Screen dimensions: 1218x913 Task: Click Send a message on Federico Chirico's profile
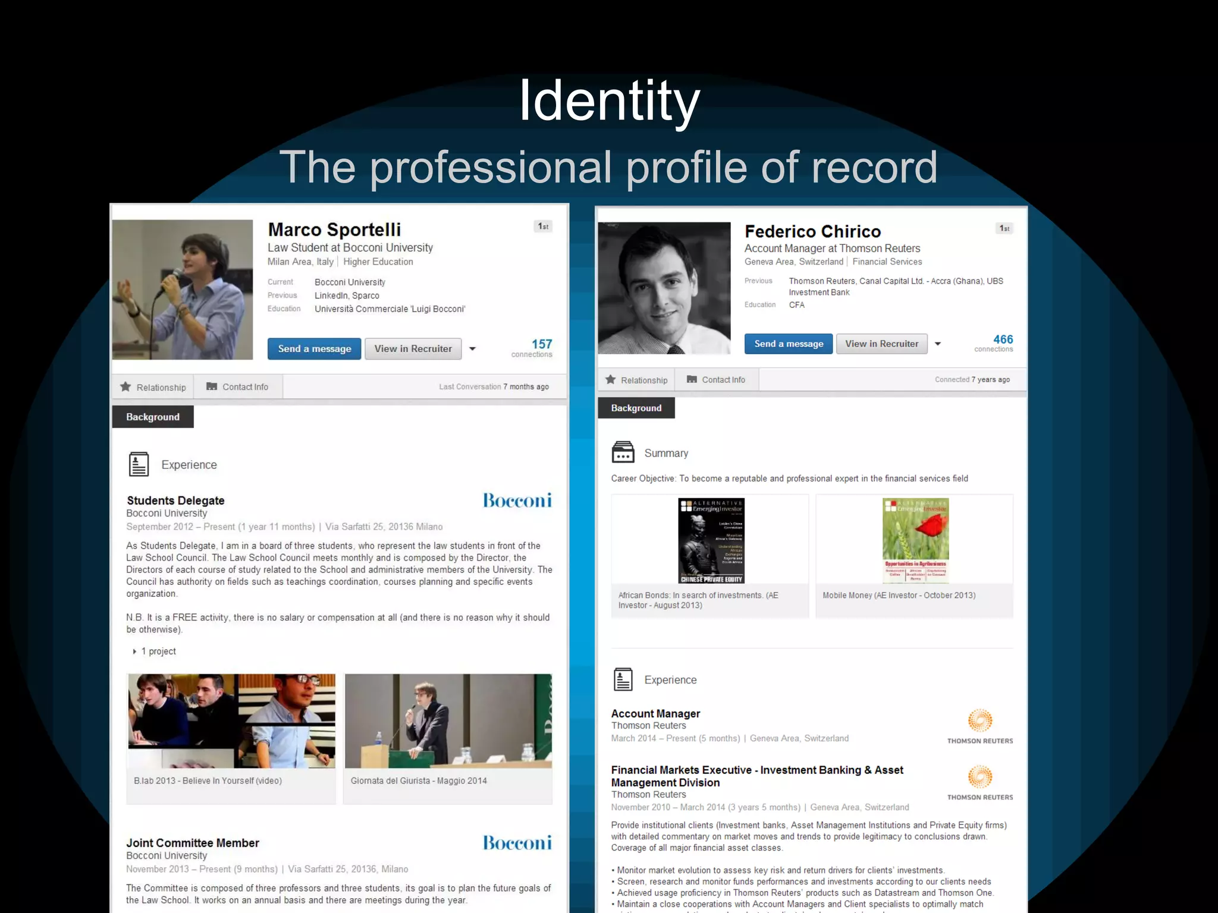pyautogui.click(x=789, y=344)
